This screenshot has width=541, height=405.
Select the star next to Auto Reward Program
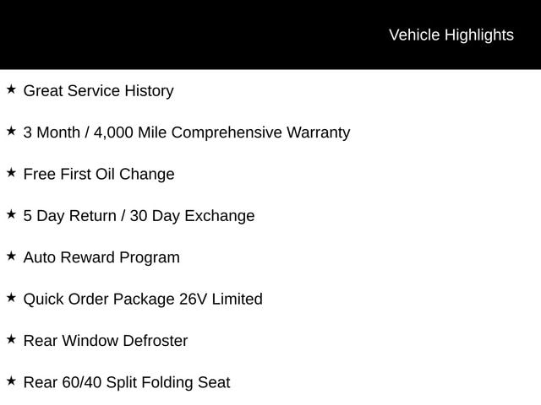(x=11, y=256)
